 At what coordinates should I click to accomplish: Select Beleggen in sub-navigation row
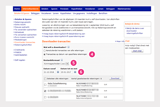click(x=35, y=13)
